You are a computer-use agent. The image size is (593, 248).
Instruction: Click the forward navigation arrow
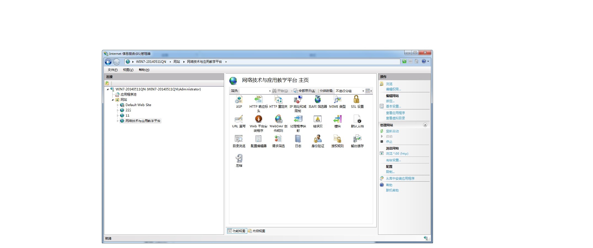pyautogui.click(x=117, y=62)
